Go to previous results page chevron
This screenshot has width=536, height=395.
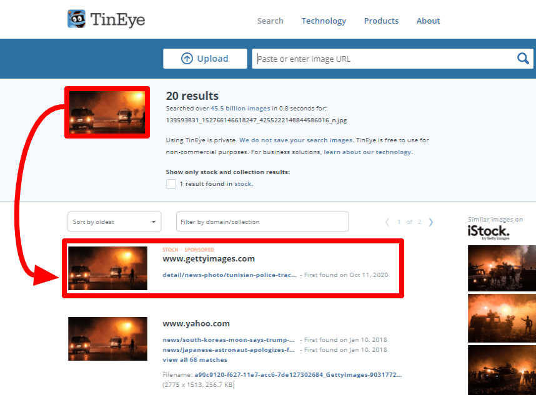coord(387,222)
